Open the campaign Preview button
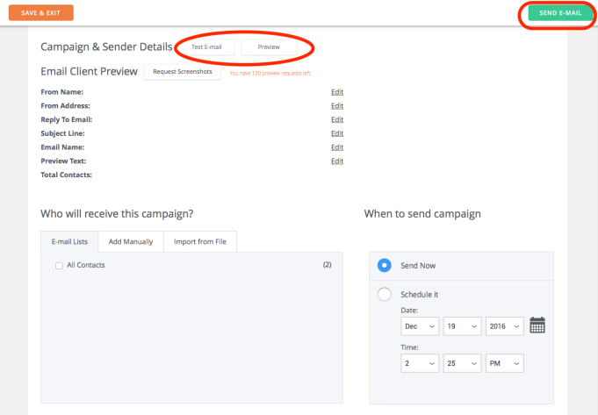 (x=269, y=47)
